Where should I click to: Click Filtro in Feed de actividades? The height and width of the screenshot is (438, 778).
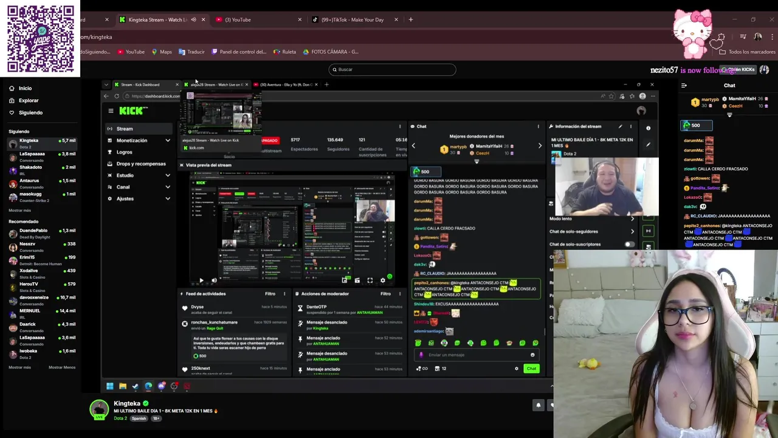click(x=270, y=294)
